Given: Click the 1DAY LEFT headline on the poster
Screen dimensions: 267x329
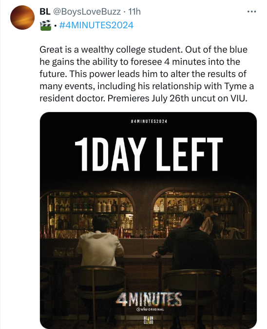Looking at the screenshot, I should tap(149, 154).
